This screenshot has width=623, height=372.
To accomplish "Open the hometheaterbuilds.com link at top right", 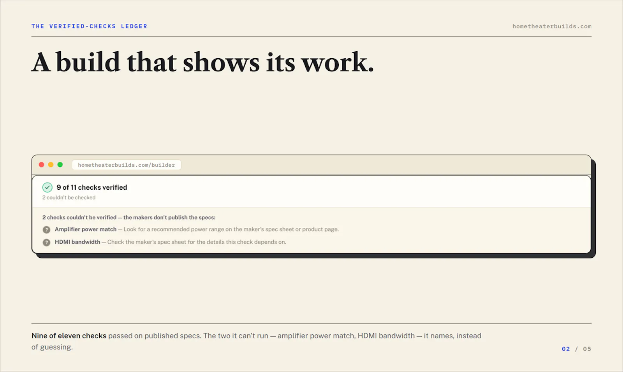I will tap(552, 26).
